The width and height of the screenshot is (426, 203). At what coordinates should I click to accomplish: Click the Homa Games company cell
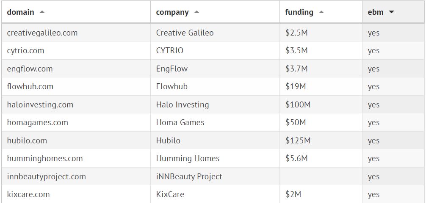pyautogui.click(x=180, y=123)
